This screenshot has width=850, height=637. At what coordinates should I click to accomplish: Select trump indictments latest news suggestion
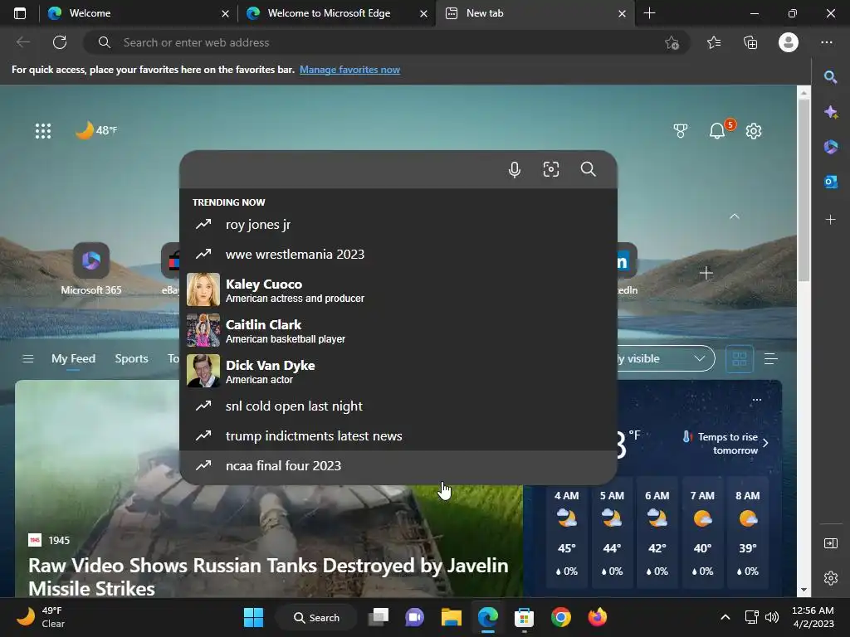398,436
